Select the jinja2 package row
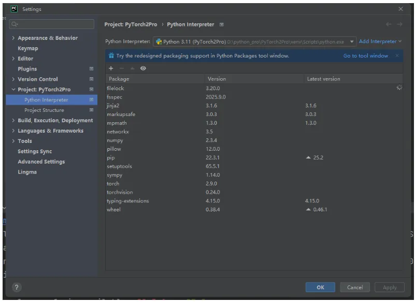Screen dimensions: 415x302 pos(254,106)
